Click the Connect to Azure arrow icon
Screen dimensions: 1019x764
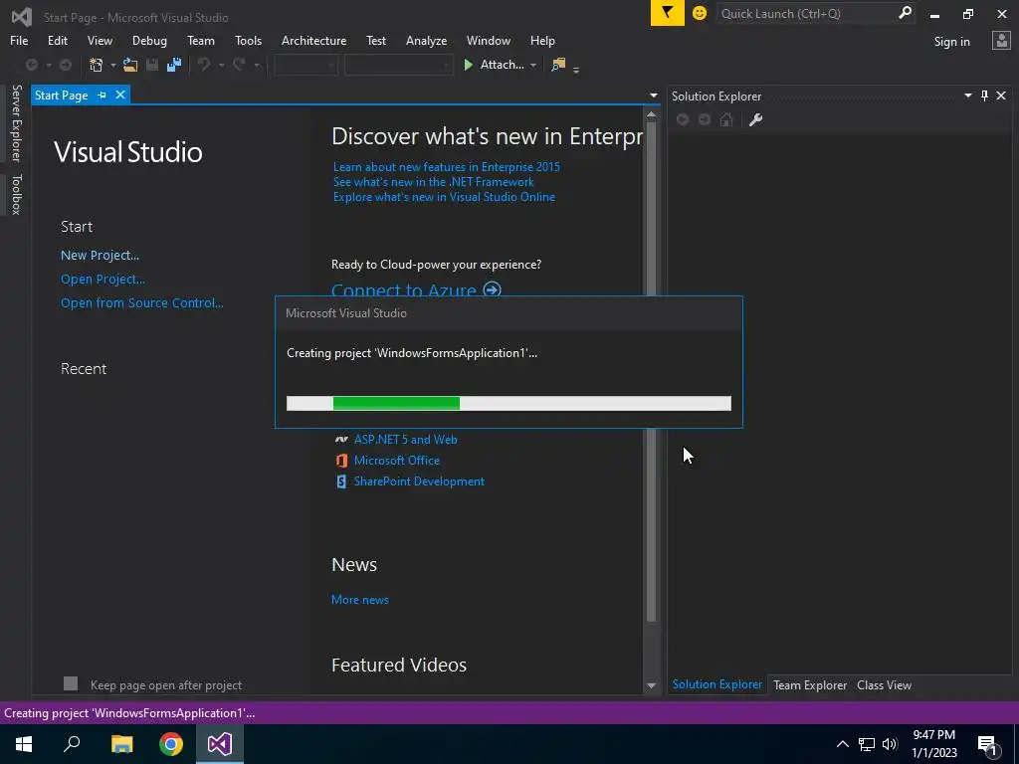pyautogui.click(x=493, y=289)
